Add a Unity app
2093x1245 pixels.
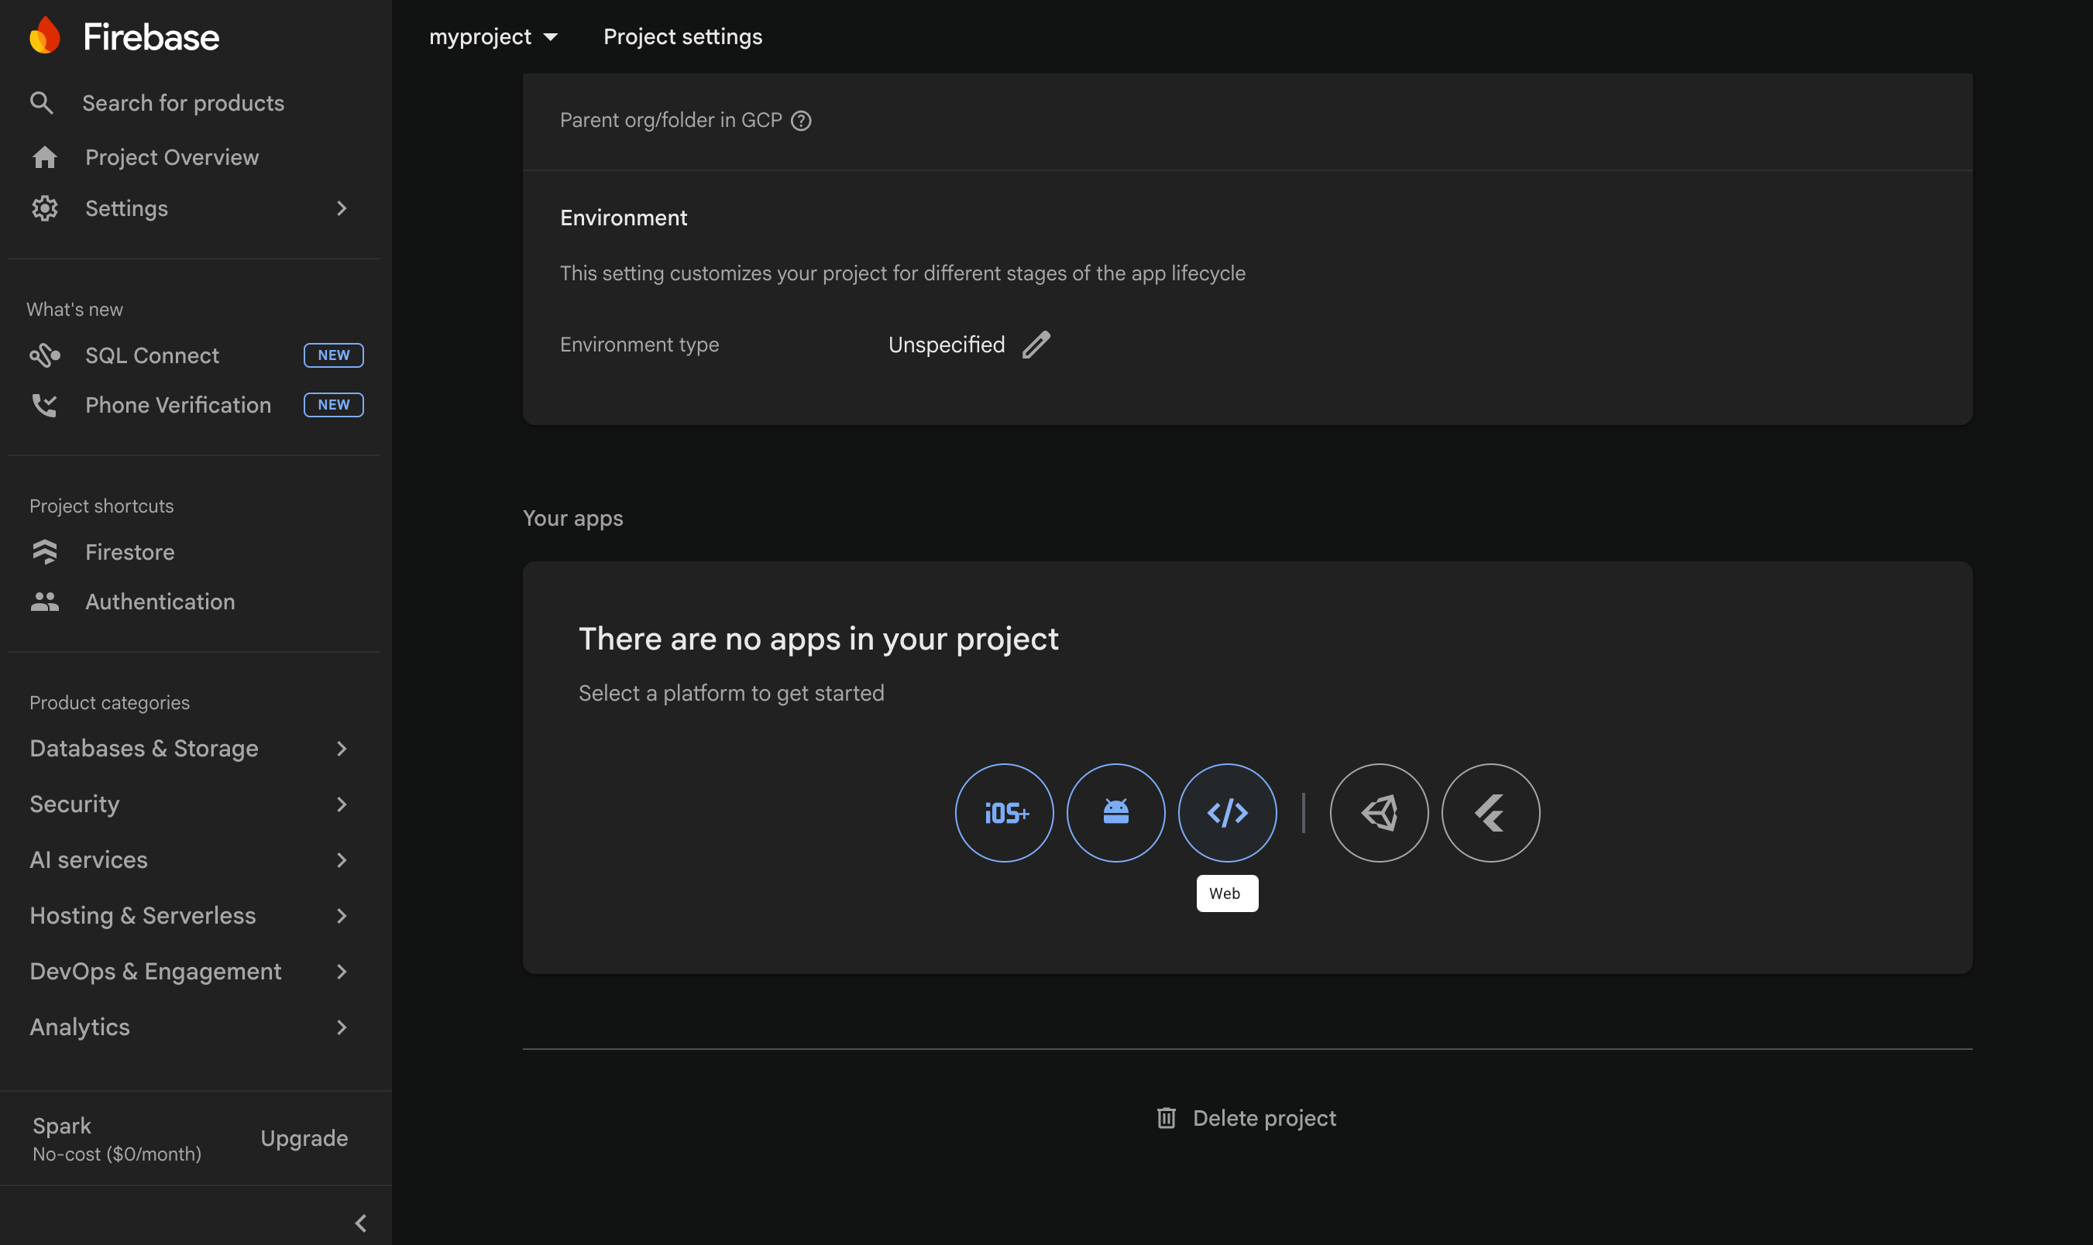tap(1379, 812)
